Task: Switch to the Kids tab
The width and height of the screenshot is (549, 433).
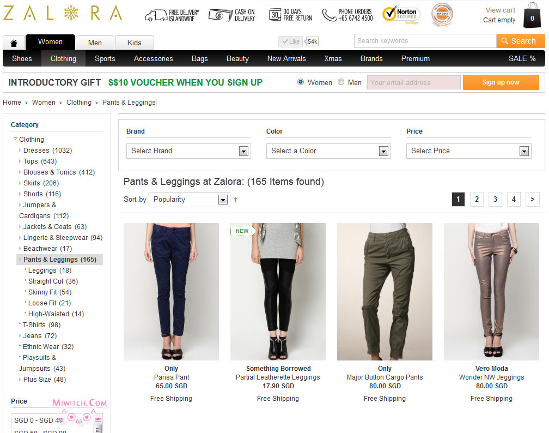Action: tap(135, 43)
